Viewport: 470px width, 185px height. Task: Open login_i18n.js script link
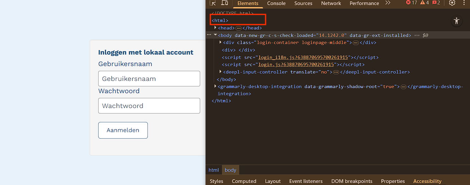tap(303, 57)
